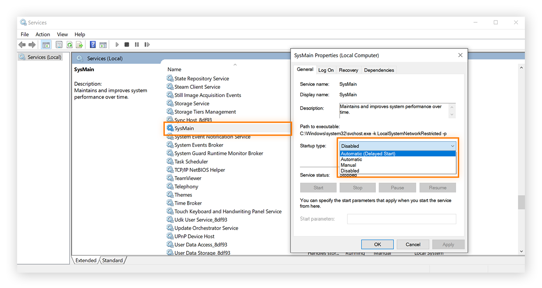Switch to the Recovery tab
This screenshot has width=542, height=288.
coord(348,69)
